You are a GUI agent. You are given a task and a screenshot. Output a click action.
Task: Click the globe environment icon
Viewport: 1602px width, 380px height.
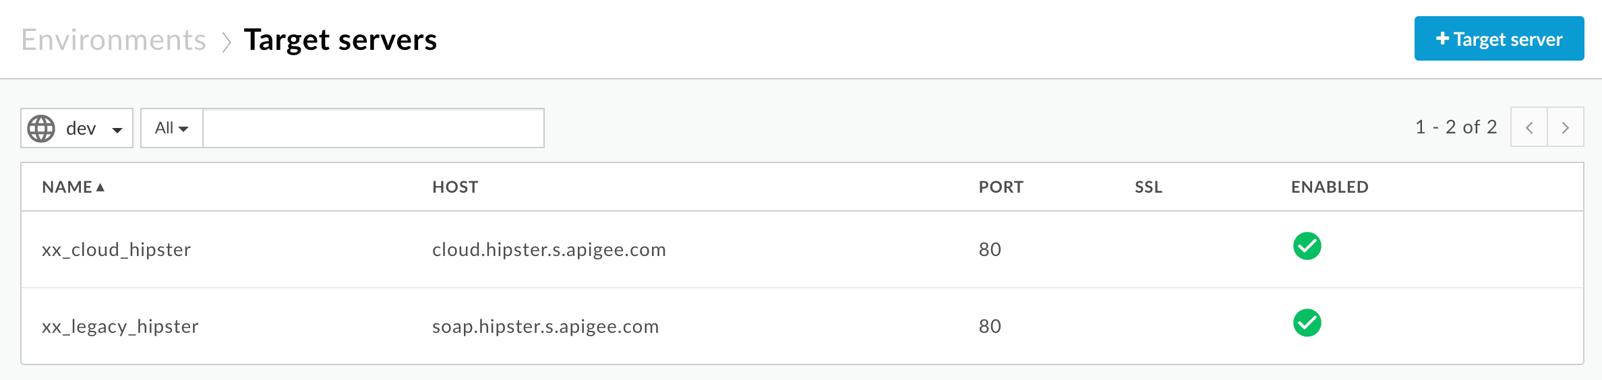click(41, 128)
